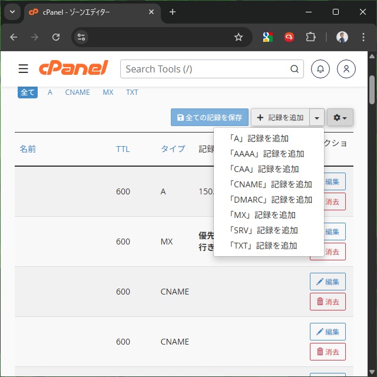Image resolution: width=377 pixels, height=377 pixels.
Task: Bookmark this page with star icon
Action: pos(239,37)
